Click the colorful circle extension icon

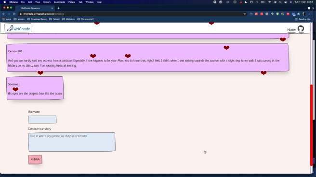pyautogui.click(x=283, y=14)
